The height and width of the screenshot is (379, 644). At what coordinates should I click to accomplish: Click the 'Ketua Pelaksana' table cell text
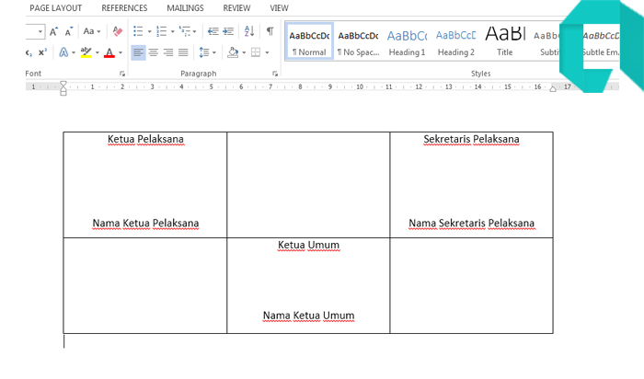click(145, 140)
